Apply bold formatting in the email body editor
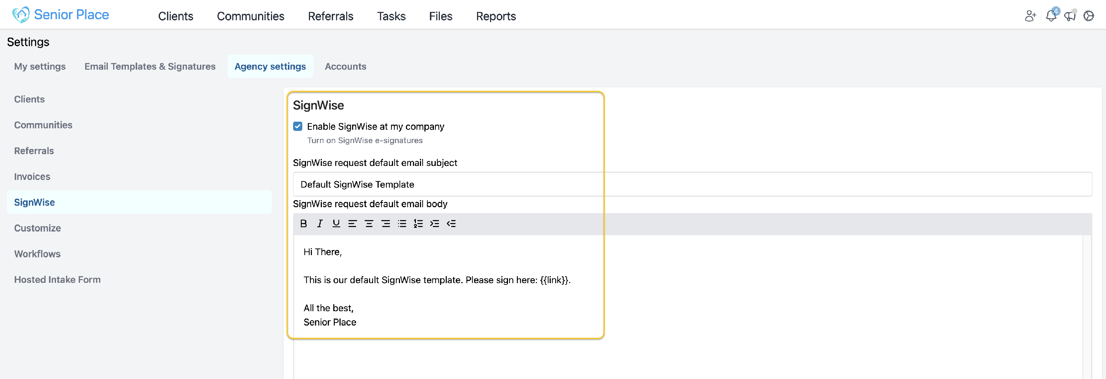The image size is (1106, 379). click(303, 223)
